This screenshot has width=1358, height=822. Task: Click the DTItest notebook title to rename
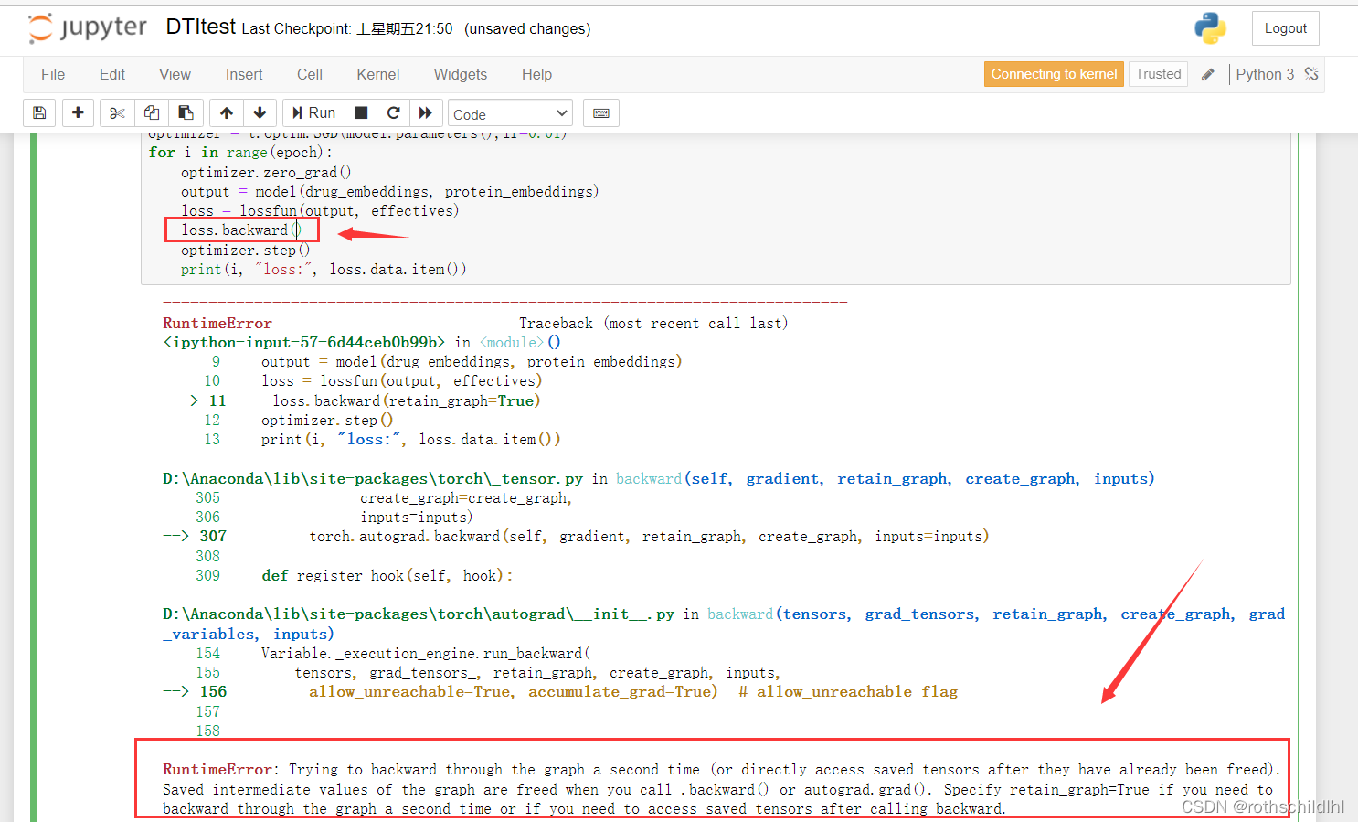[x=201, y=27]
